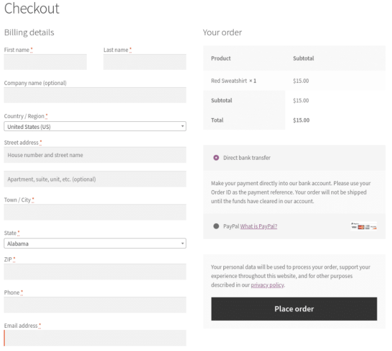
Task: Click the Subtotal row label
Action: (x=222, y=100)
